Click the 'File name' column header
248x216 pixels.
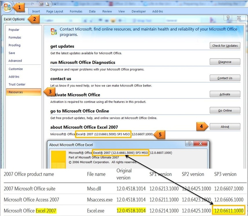point(96,174)
